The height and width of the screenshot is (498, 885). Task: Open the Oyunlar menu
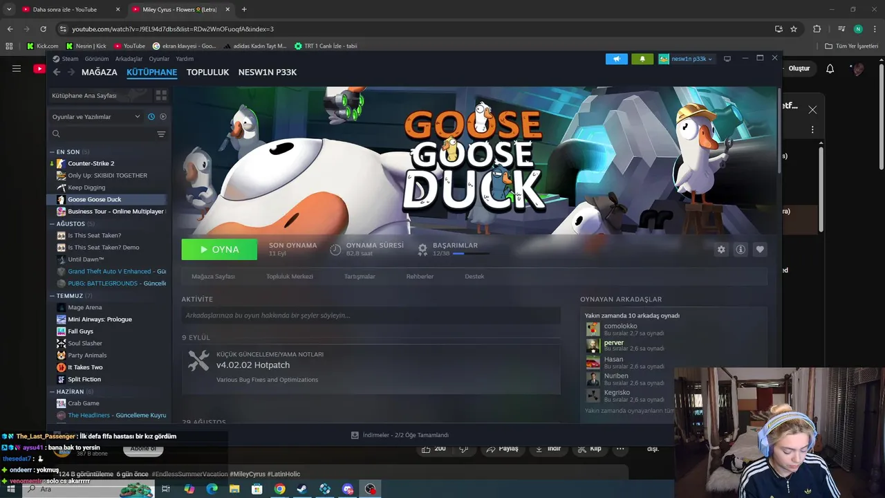pos(159,59)
